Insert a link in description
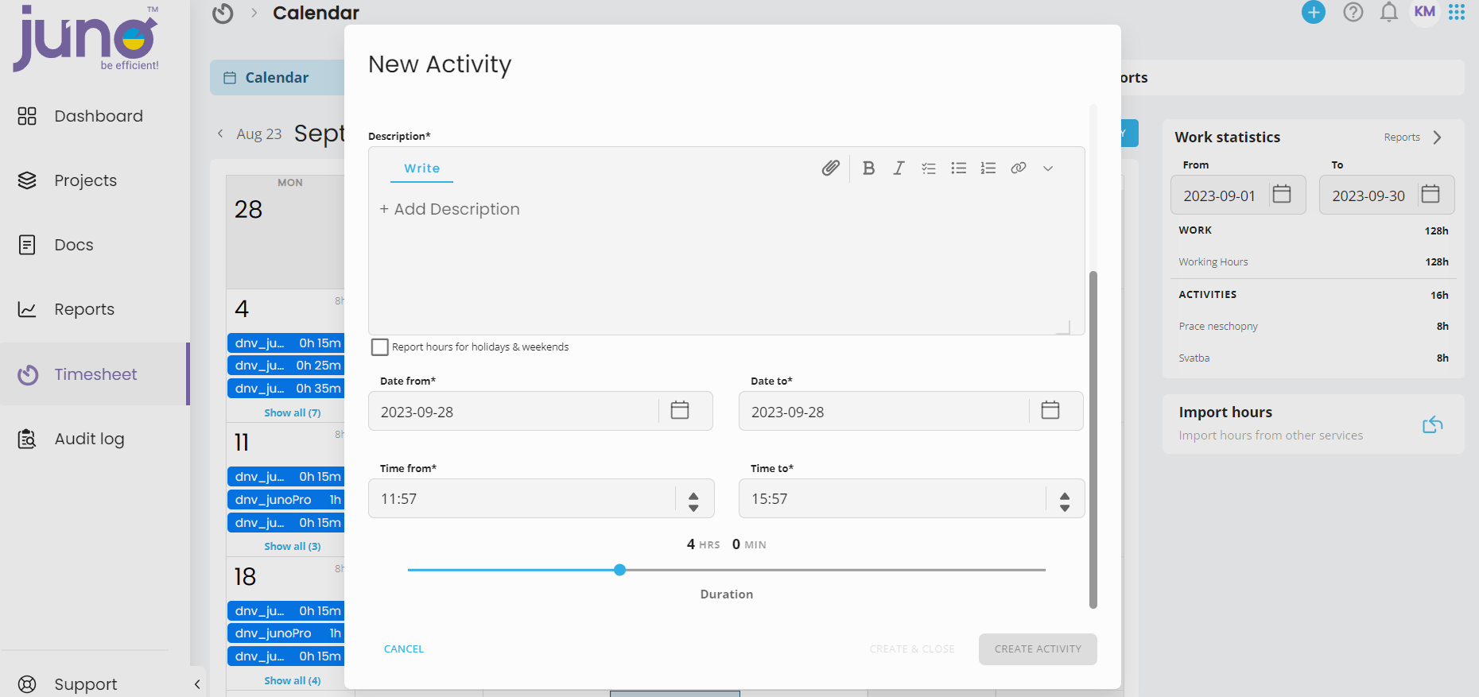This screenshot has height=697, width=1479. coord(1019,168)
